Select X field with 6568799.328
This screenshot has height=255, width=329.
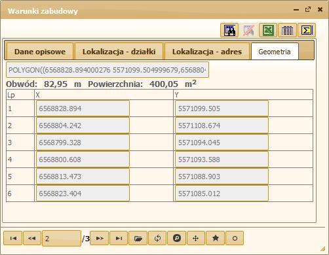click(83, 143)
